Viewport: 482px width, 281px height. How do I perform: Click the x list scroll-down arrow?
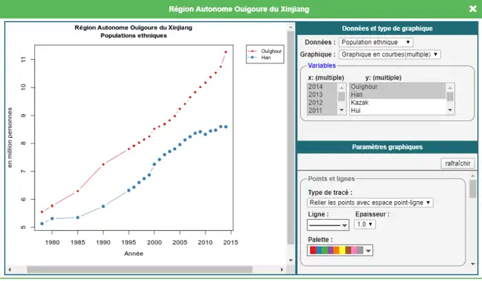pos(341,110)
